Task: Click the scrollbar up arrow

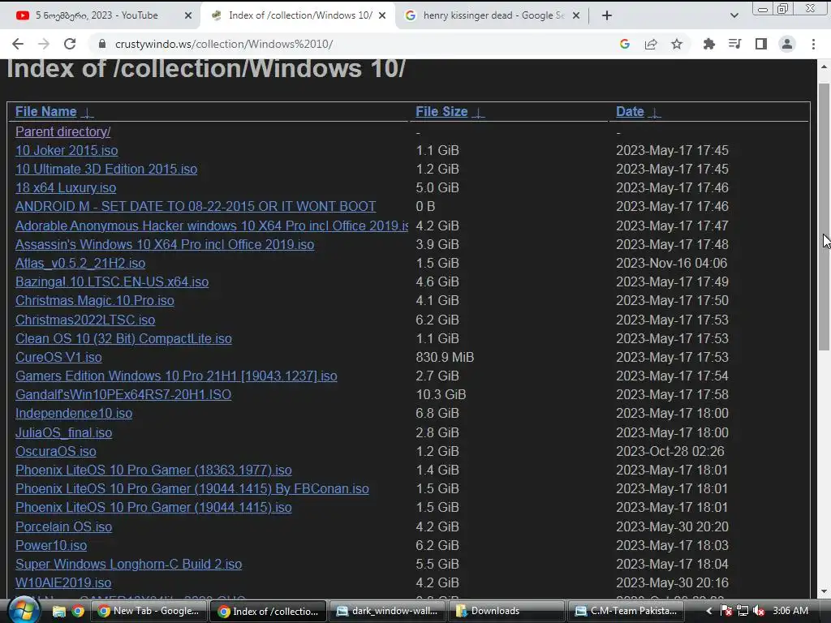Action: point(824,67)
